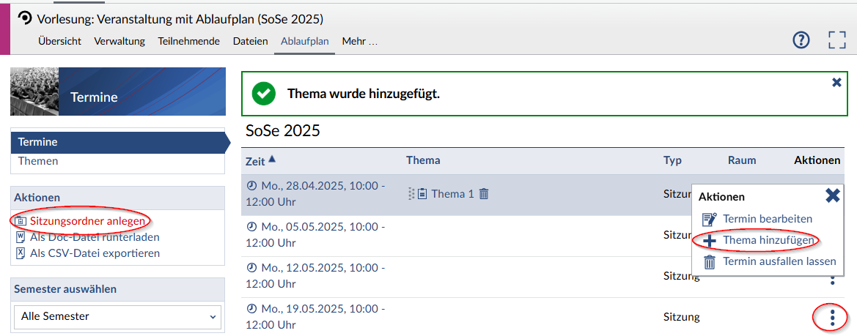Dismiss the 'Thema wurde hinzugefügt' message
857x336 pixels.
pos(836,83)
